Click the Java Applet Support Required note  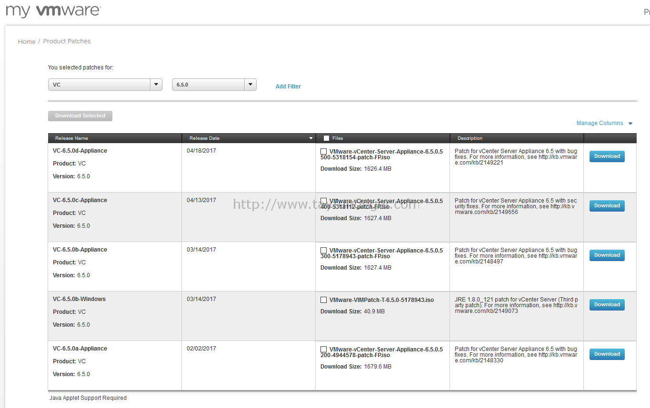88,398
